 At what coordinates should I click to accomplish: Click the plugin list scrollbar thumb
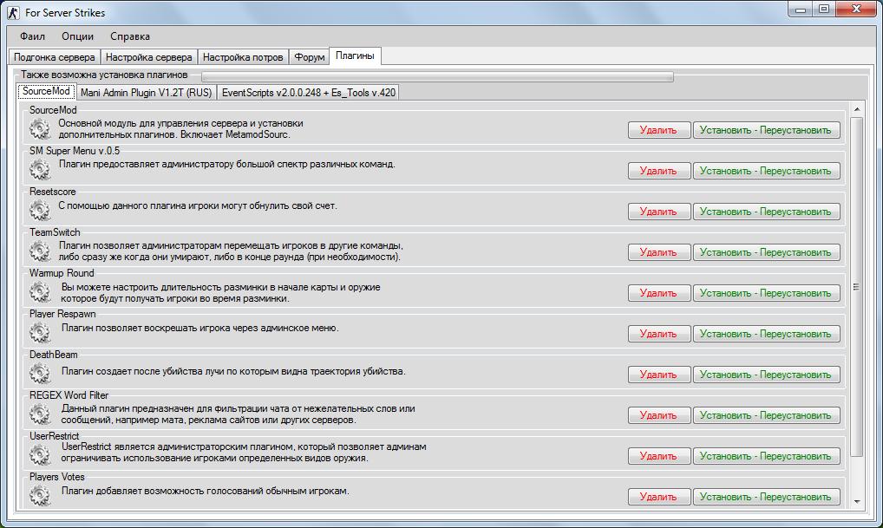[x=856, y=286]
